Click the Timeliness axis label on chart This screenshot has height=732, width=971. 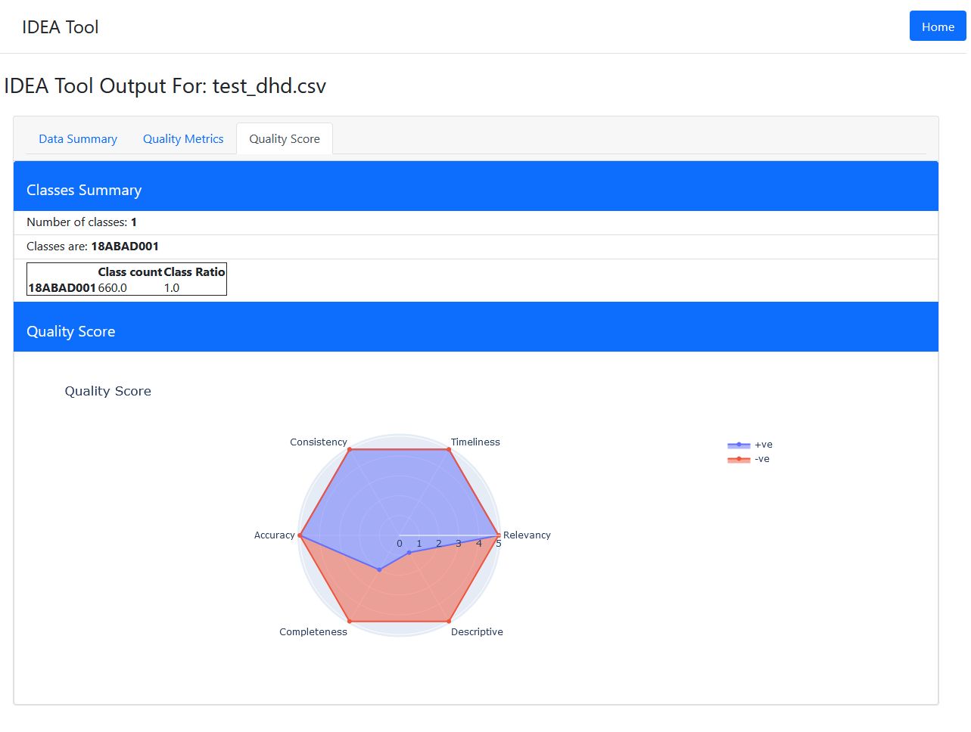pyautogui.click(x=475, y=442)
